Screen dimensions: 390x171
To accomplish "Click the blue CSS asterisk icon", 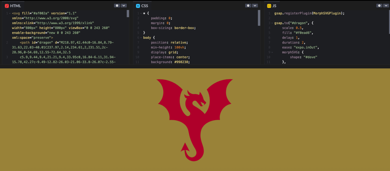I will pos(138,6).
